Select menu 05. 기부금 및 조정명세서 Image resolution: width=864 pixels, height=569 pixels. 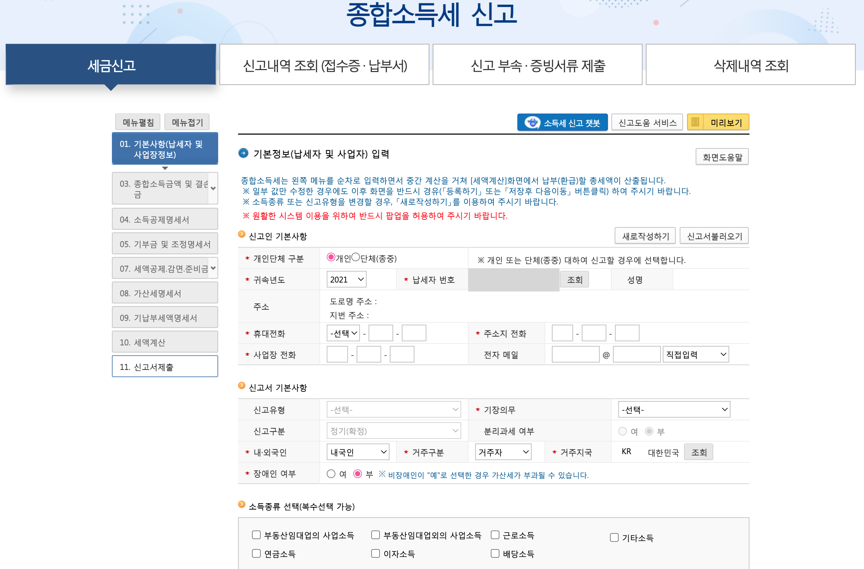[165, 244]
